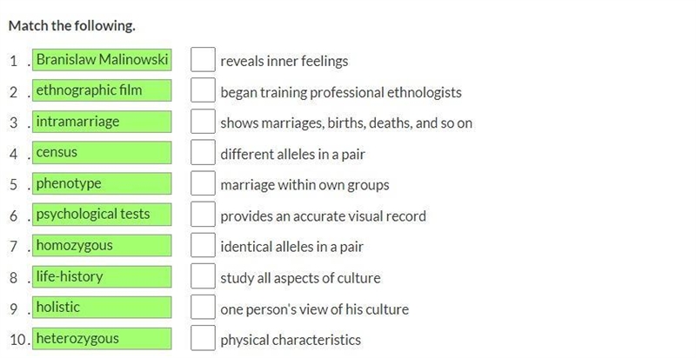
Task: Click the answer box beside 'reveals inner feelings'
Action: click(x=203, y=60)
